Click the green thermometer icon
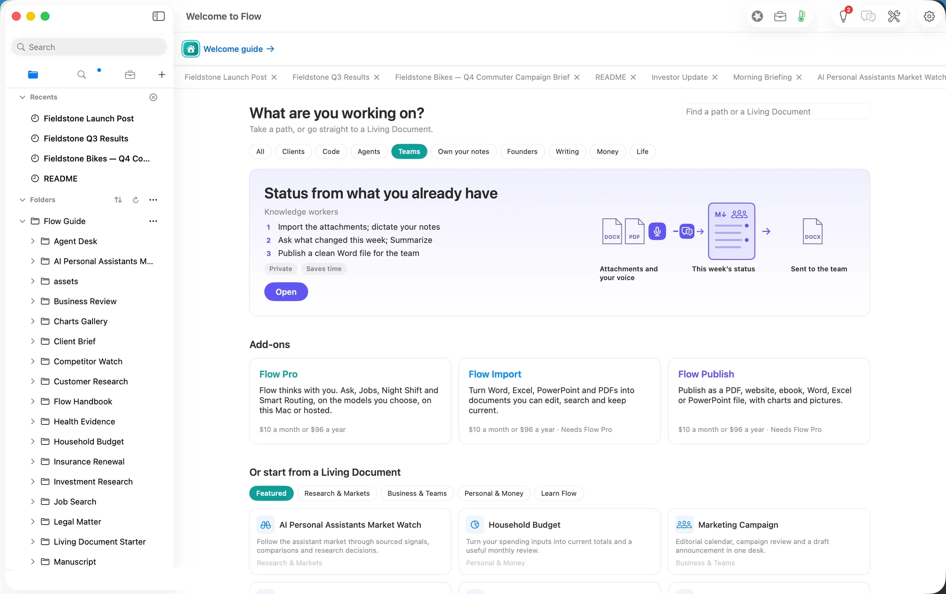 click(801, 16)
